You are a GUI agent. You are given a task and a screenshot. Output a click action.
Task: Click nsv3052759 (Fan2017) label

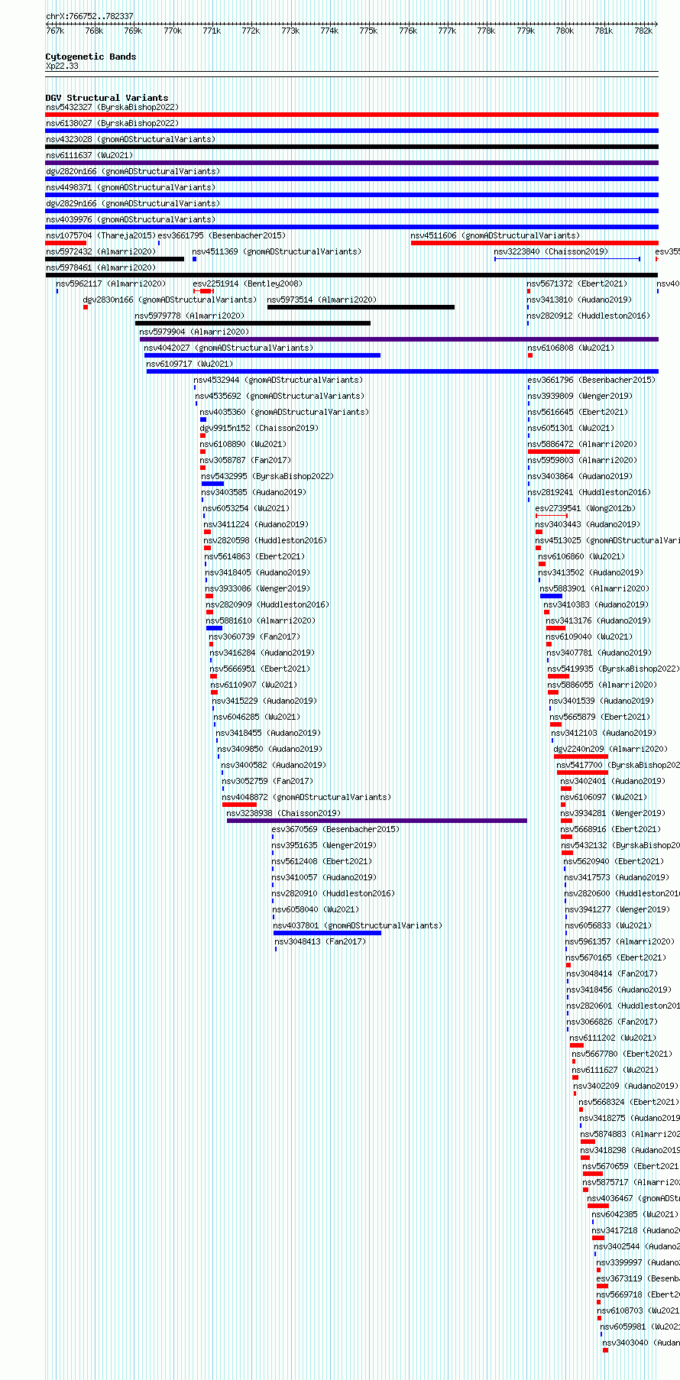[267, 781]
